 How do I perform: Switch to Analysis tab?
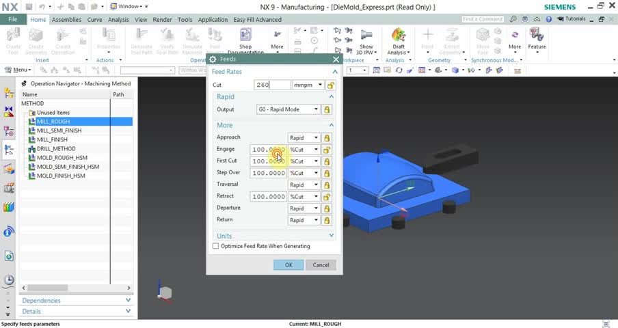pos(118,20)
